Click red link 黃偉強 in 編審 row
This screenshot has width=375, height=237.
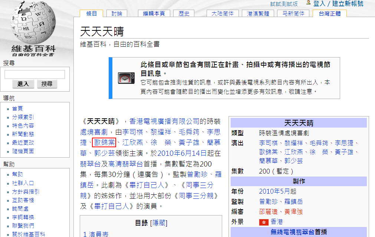[294, 212]
